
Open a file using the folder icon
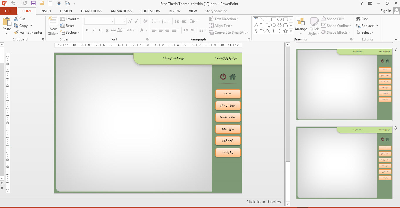point(42,3)
